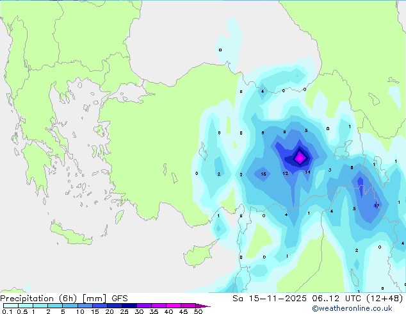Click the over-50 arrow tip of the legend
406x314 pixels.
coord(203,306)
